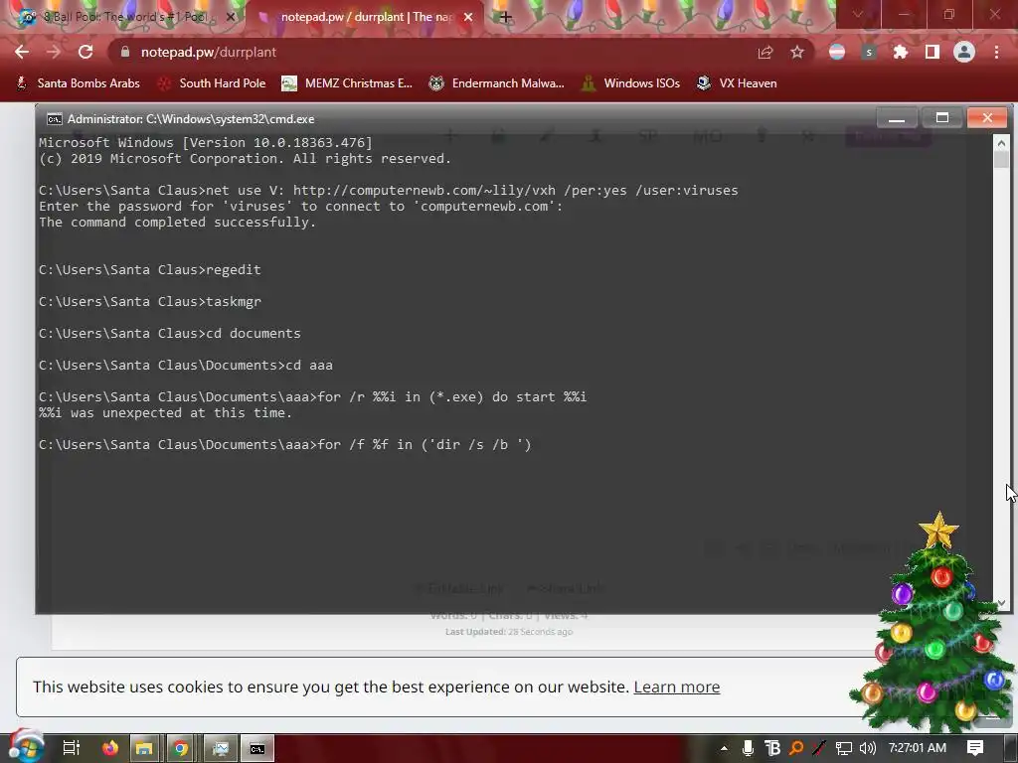The image size is (1018, 763).
Task: Click the gray 'S' extension icon
Action: pyautogui.click(x=869, y=52)
